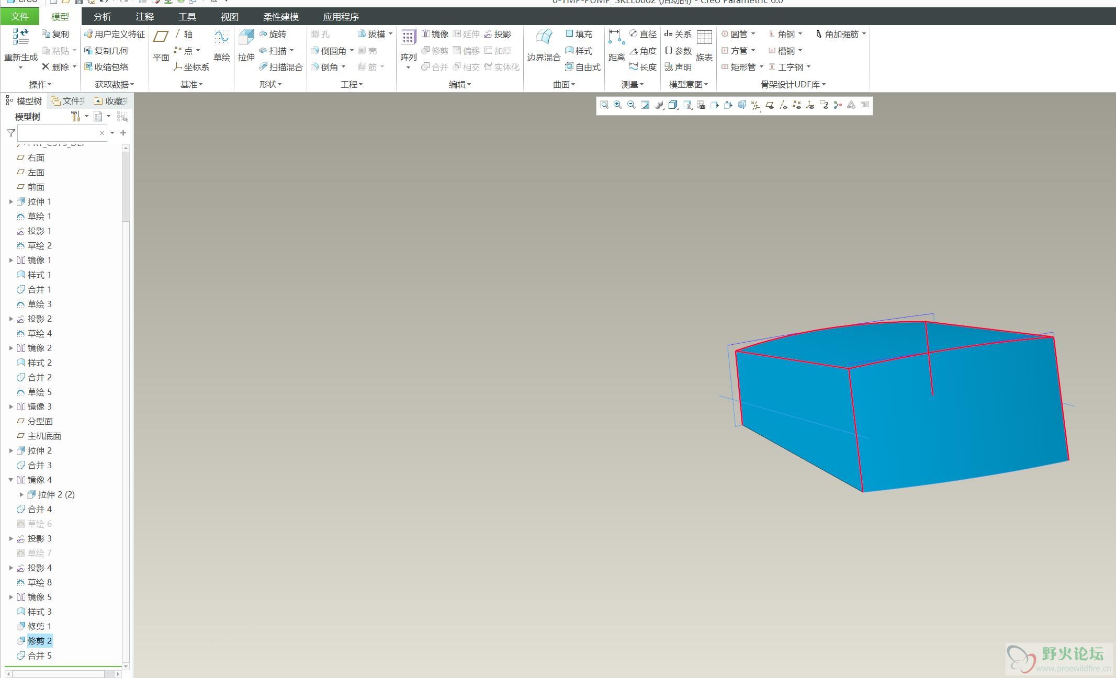Click the 删除 (Delete) button
Image resolution: width=1116 pixels, height=678 pixels.
click(55, 67)
